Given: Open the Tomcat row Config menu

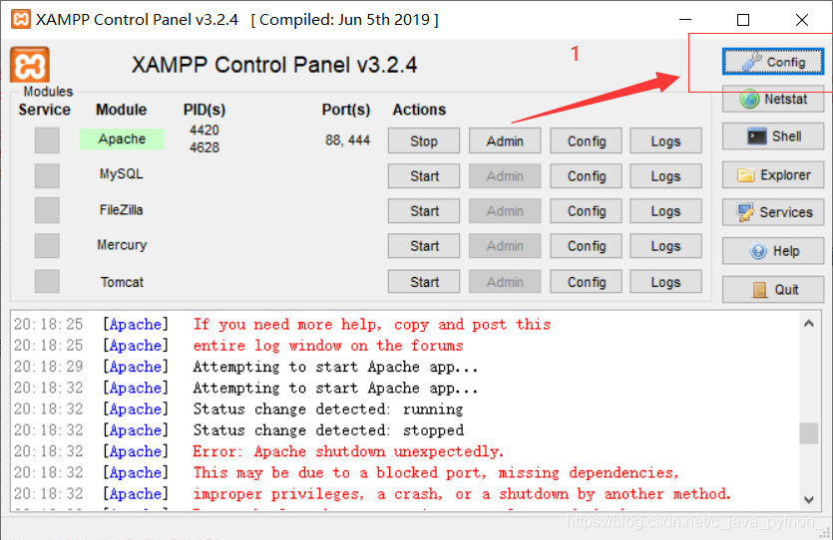Looking at the screenshot, I should pyautogui.click(x=586, y=282).
